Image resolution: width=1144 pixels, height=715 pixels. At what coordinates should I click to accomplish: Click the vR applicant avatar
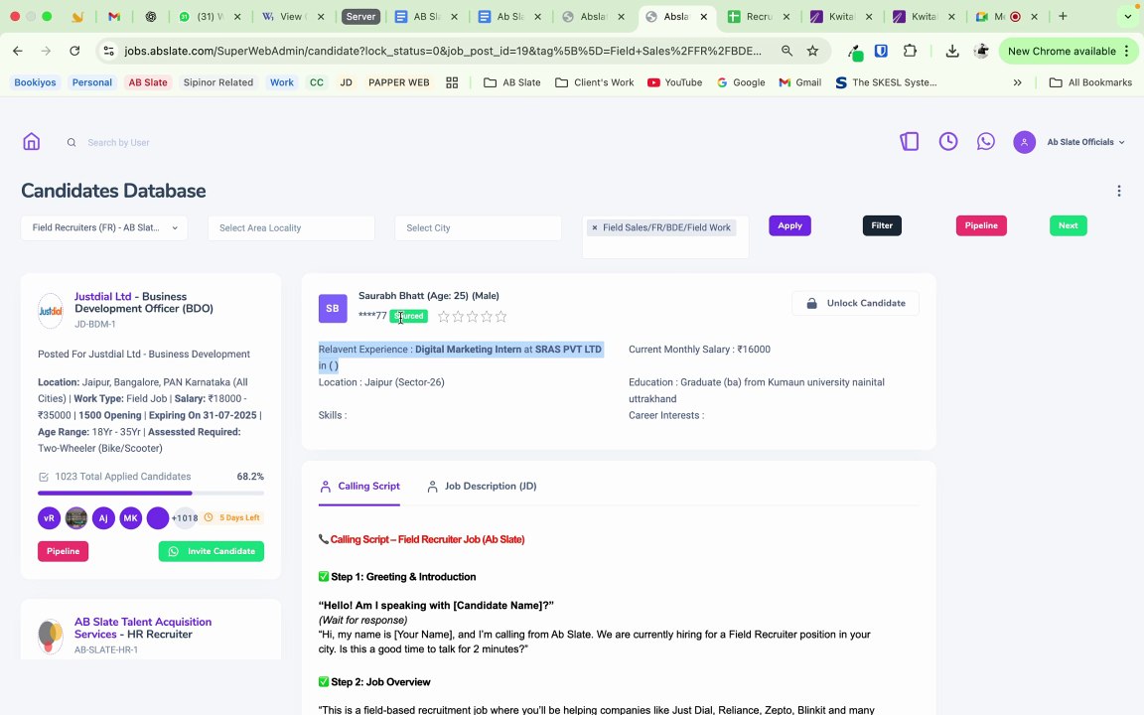pyautogui.click(x=49, y=518)
